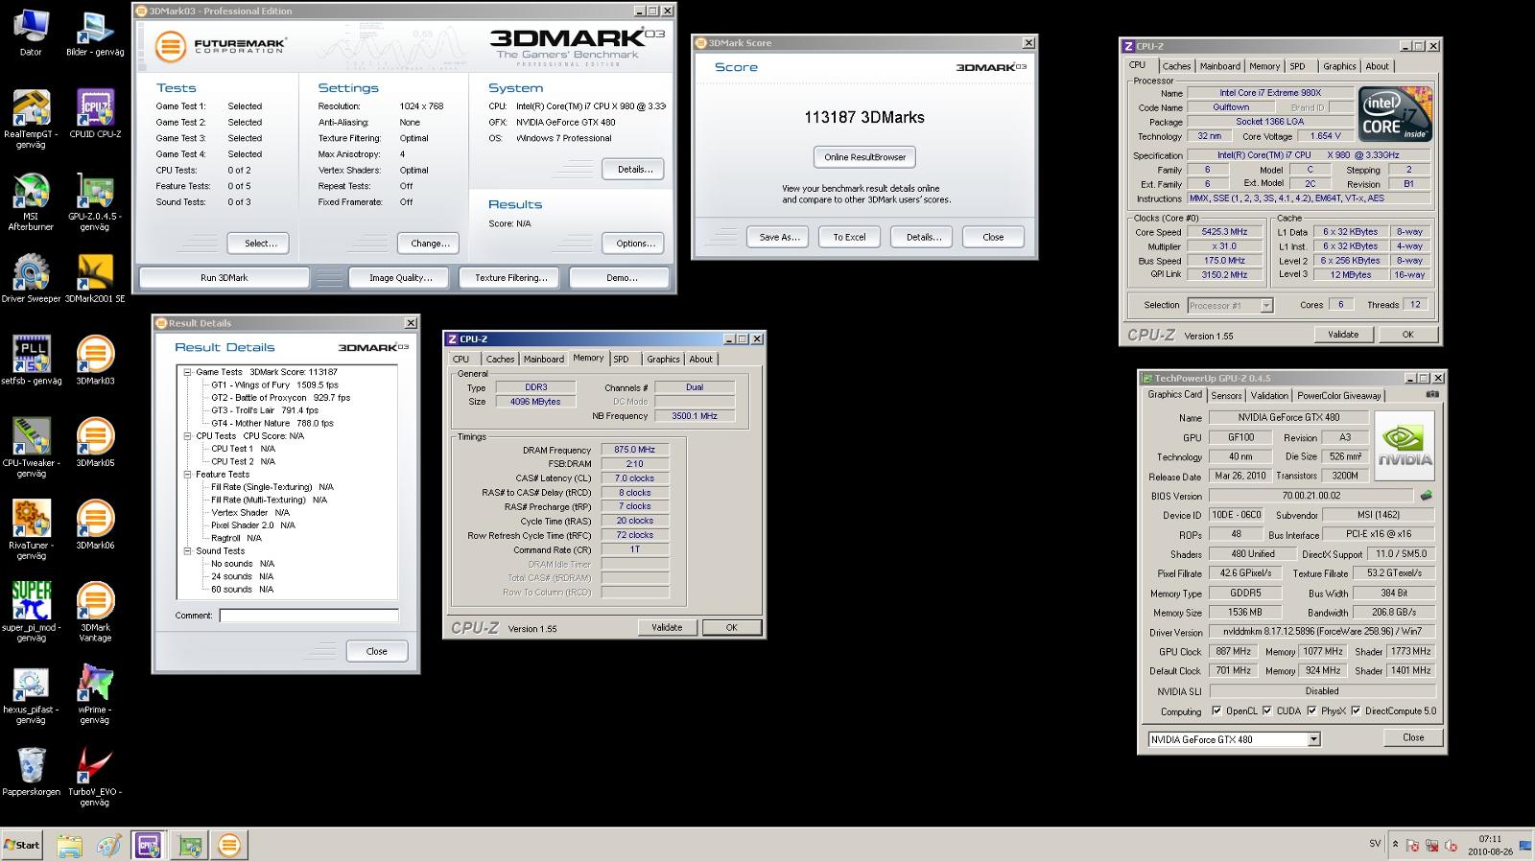Screen dimensions: 1535x862
Task: Open 3DMark06 desktop icon
Action: pos(94,525)
